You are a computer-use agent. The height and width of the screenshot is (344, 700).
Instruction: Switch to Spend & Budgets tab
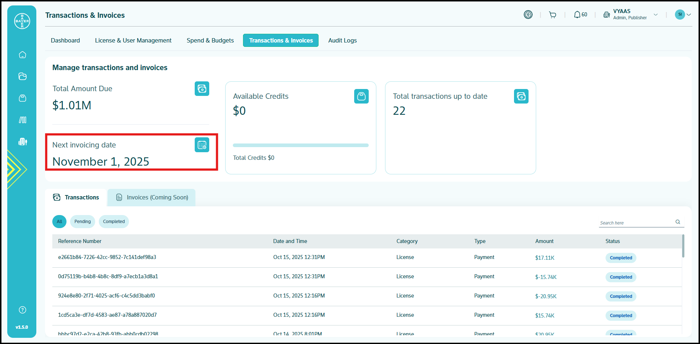(210, 40)
